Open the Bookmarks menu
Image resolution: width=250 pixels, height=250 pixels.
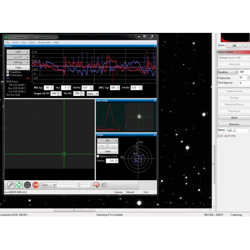coord(44,43)
